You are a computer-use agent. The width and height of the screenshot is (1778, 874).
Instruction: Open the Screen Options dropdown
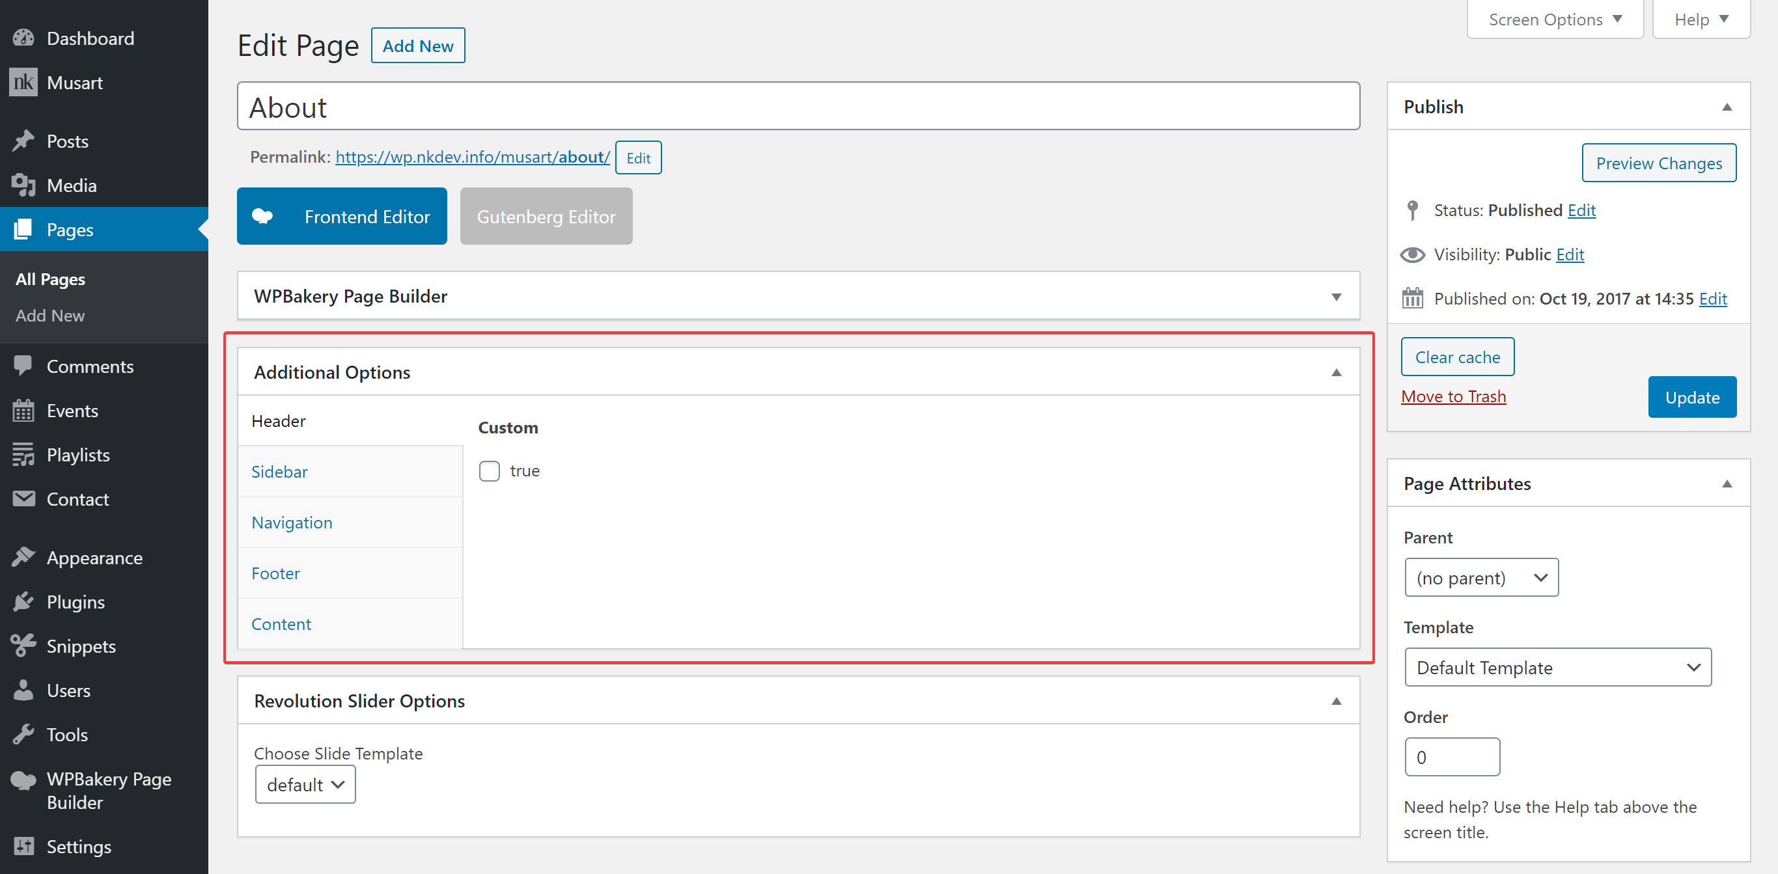pyautogui.click(x=1555, y=20)
